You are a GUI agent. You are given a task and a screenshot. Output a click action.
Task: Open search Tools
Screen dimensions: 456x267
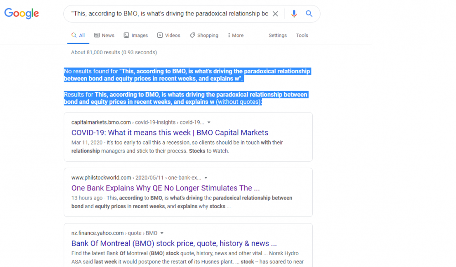click(x=302, y=36)
